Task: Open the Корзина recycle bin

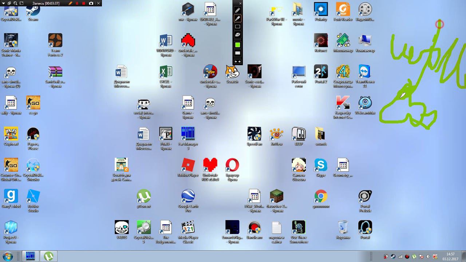Action: [x=343, y=230]
